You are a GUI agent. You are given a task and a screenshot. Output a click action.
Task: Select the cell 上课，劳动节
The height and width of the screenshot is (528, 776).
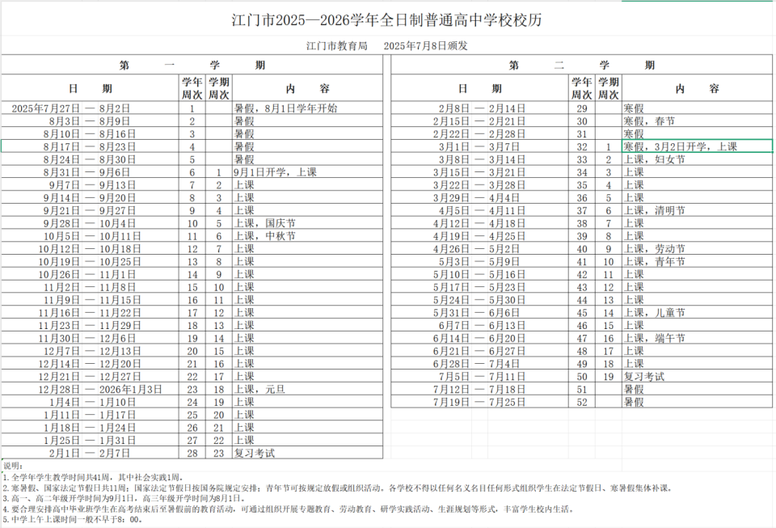tap(697, 249)
